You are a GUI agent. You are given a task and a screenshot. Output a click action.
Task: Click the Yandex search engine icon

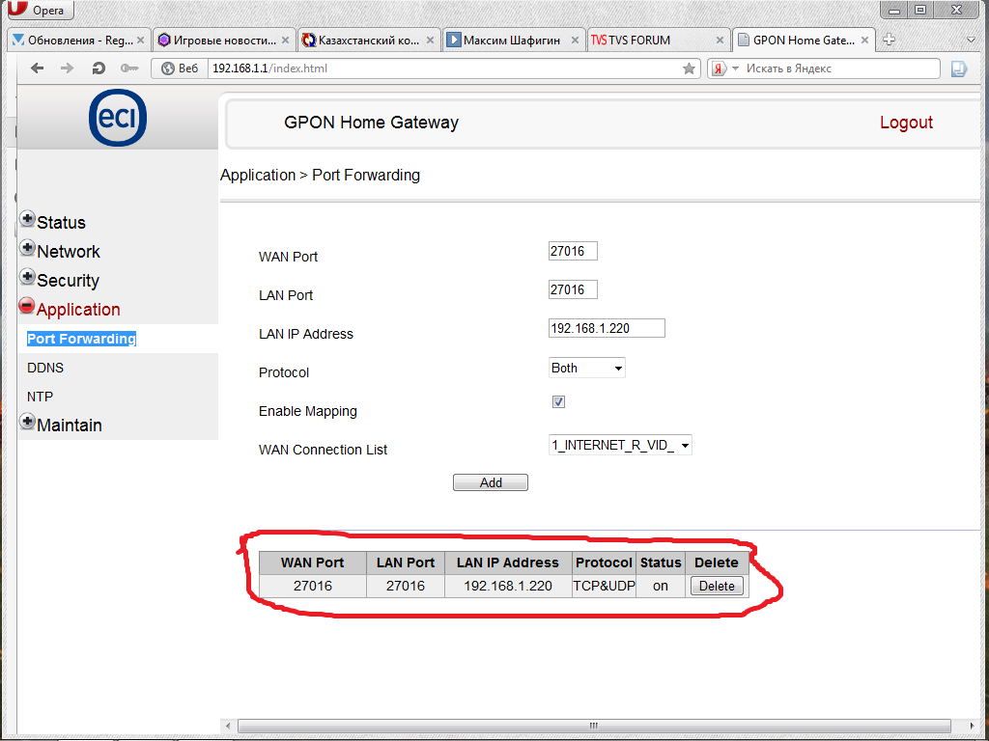(x=719, y=69)
